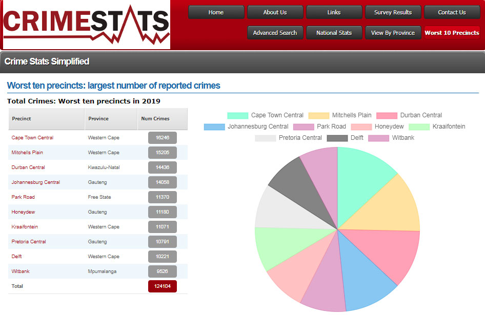Hide Delft series via legend swatch

coord(337,138)
